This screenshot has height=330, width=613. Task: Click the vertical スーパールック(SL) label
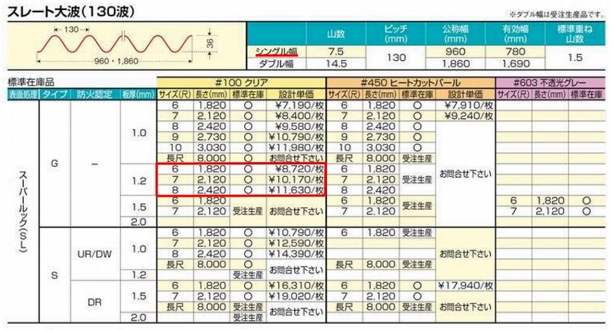click(22, 212)
